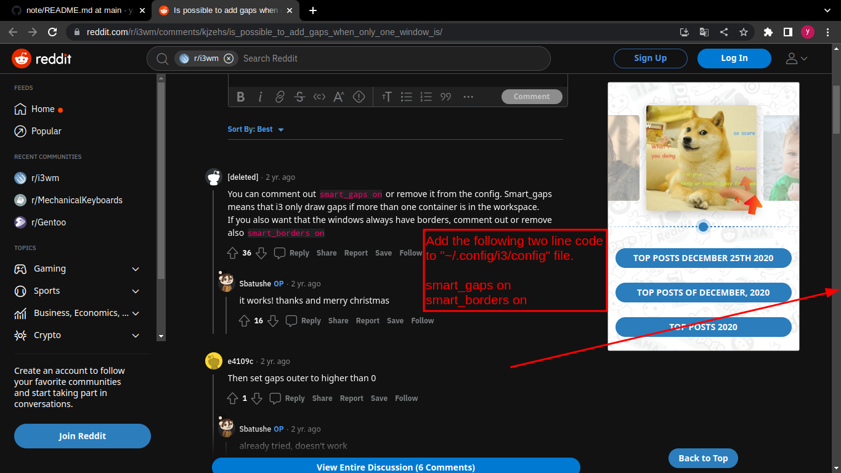Click the Sign Up button
This screenshot has width=841, height=473.
[x=651, y=59]
